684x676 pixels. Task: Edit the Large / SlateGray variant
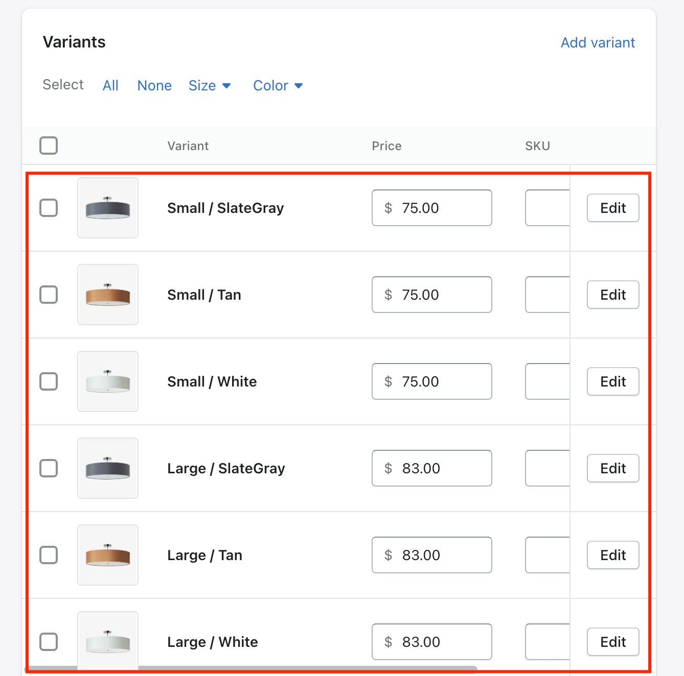[613, 468]
